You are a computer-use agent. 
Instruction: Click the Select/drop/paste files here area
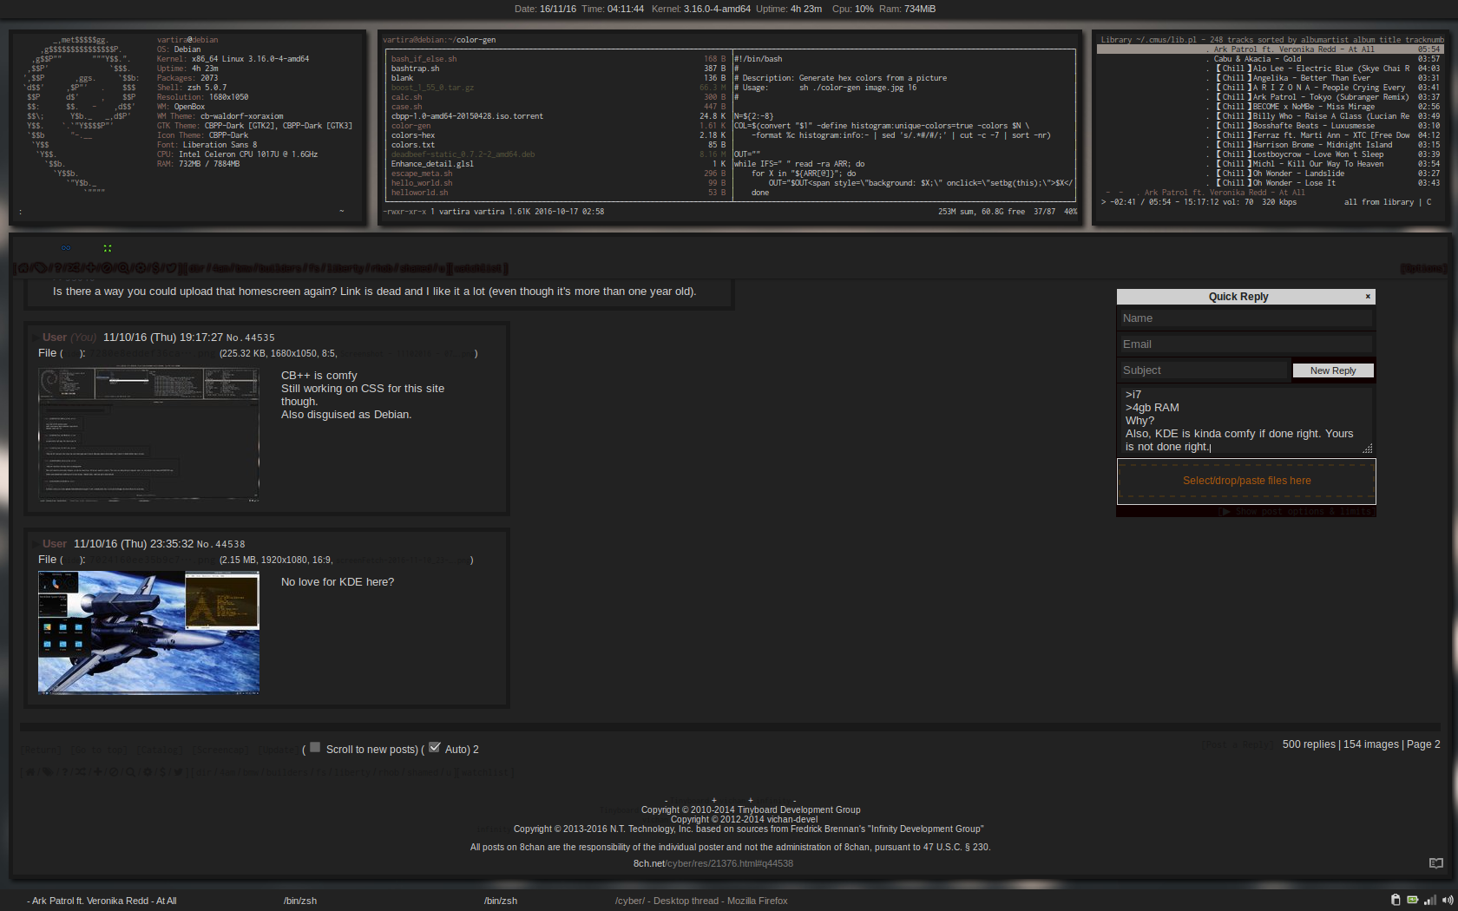(x=1246, y=481)
